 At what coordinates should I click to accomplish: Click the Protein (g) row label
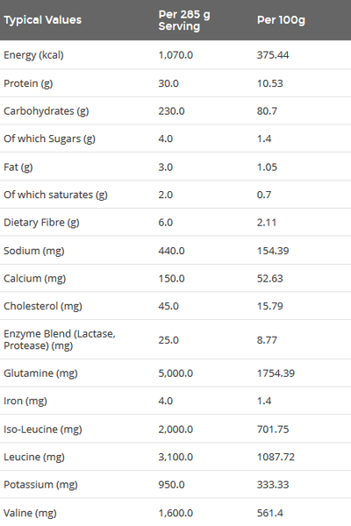28,83
